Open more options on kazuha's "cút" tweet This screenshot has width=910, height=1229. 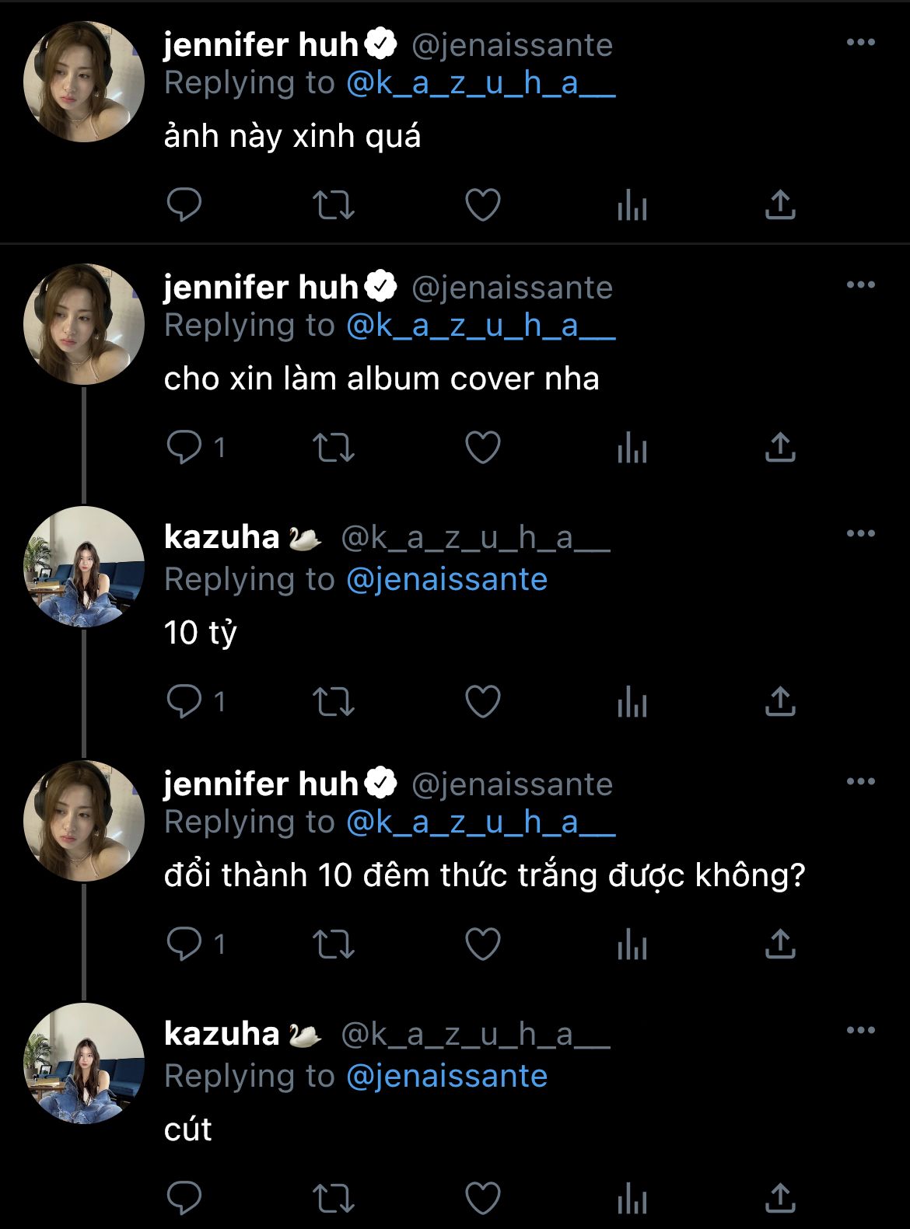click(860, 1031)
